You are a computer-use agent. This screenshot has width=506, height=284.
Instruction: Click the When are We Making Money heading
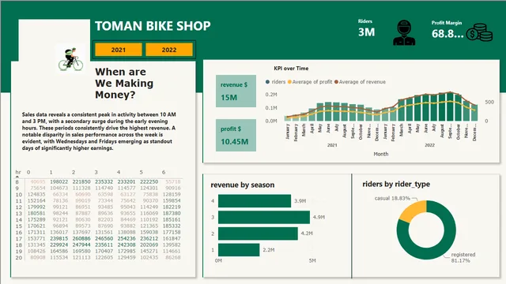(x=124, y=84)
